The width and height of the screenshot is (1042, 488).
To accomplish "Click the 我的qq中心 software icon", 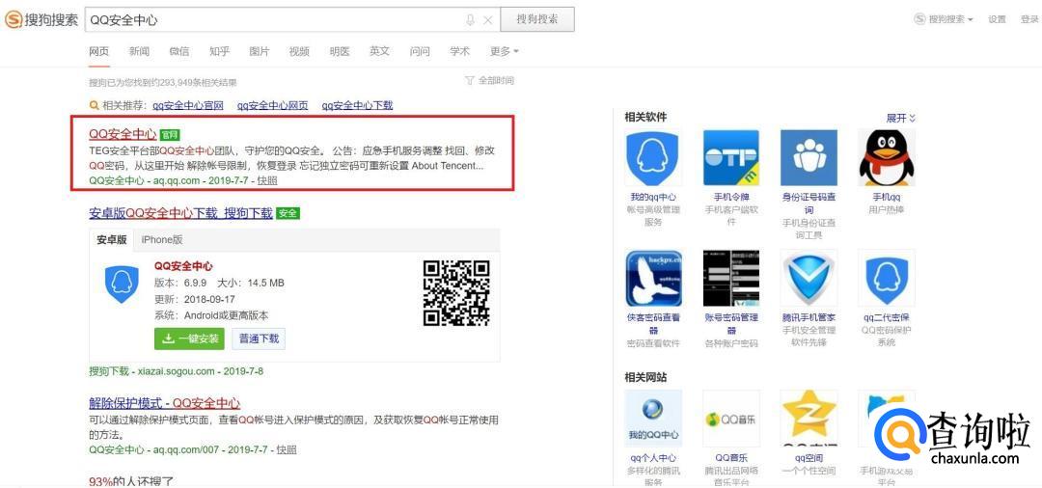I will coord(653,158).
